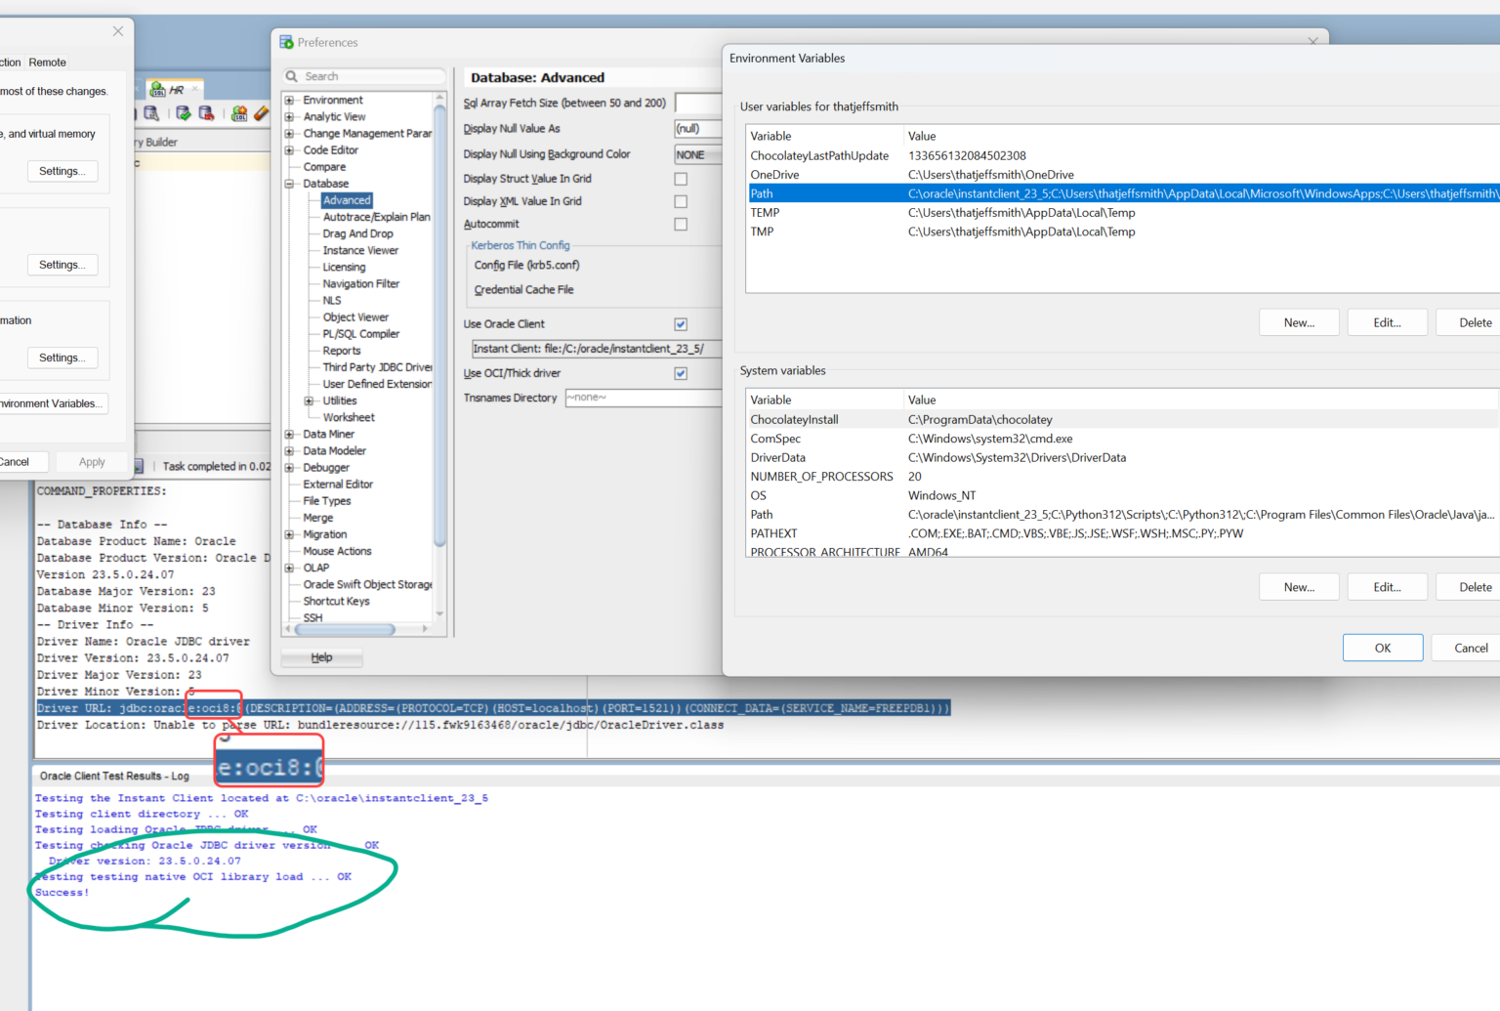The height and width of the screenshot is (1011, 1500).
Task: Open the Remote tab in System Properties
Action: point(47,62)
